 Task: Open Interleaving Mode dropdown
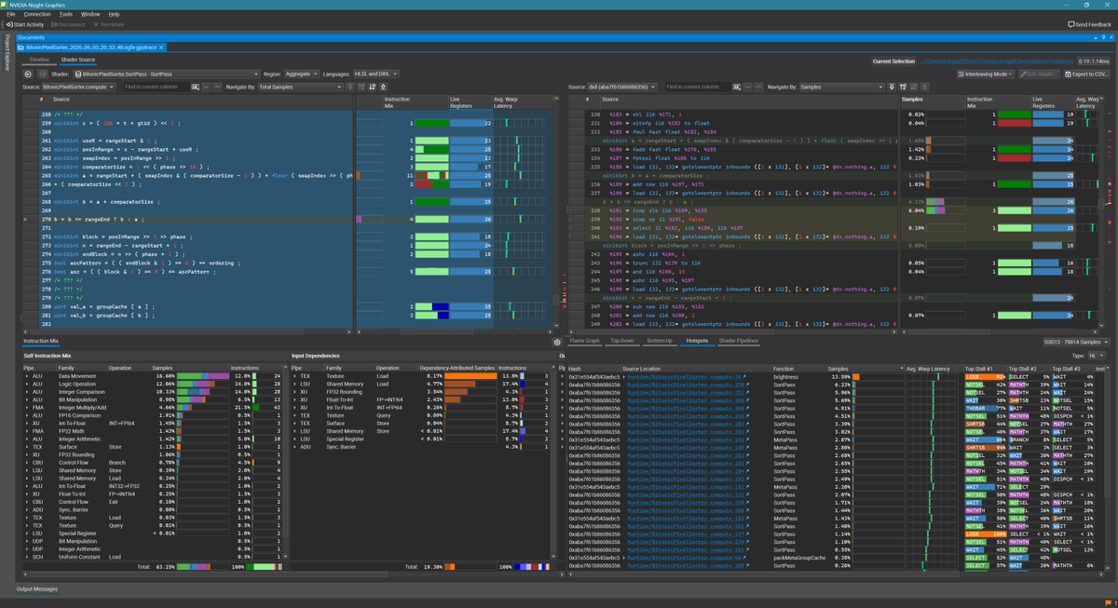[x=985, y=74]
